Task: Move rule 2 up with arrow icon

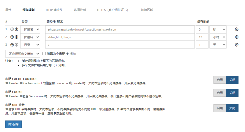Action: click(x=12, y=37)
